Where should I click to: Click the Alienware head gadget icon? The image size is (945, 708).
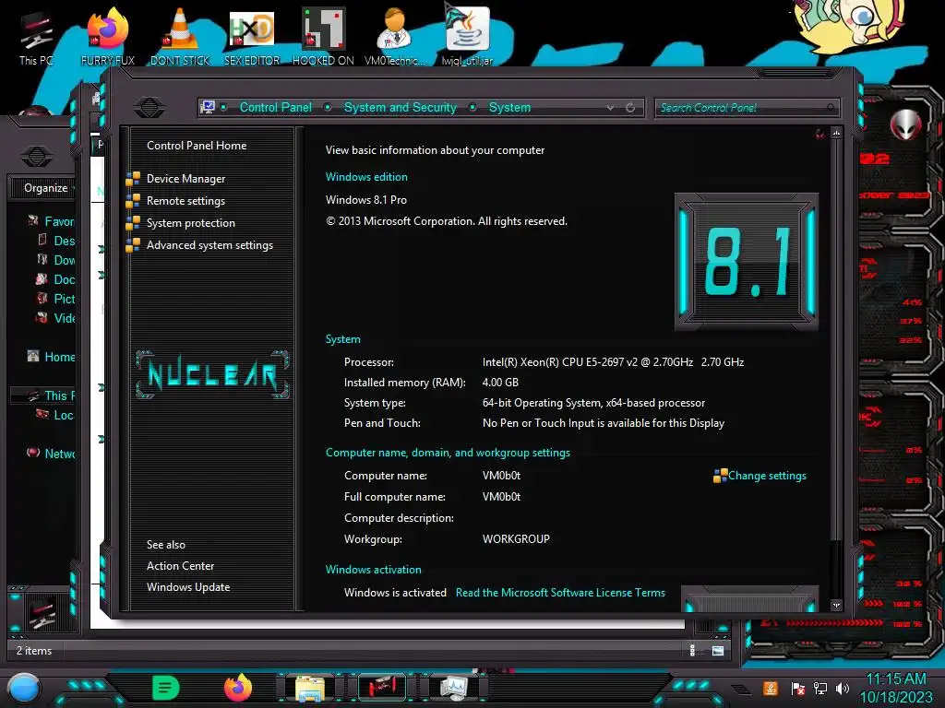pyautogui.click(x=904, y=124)
